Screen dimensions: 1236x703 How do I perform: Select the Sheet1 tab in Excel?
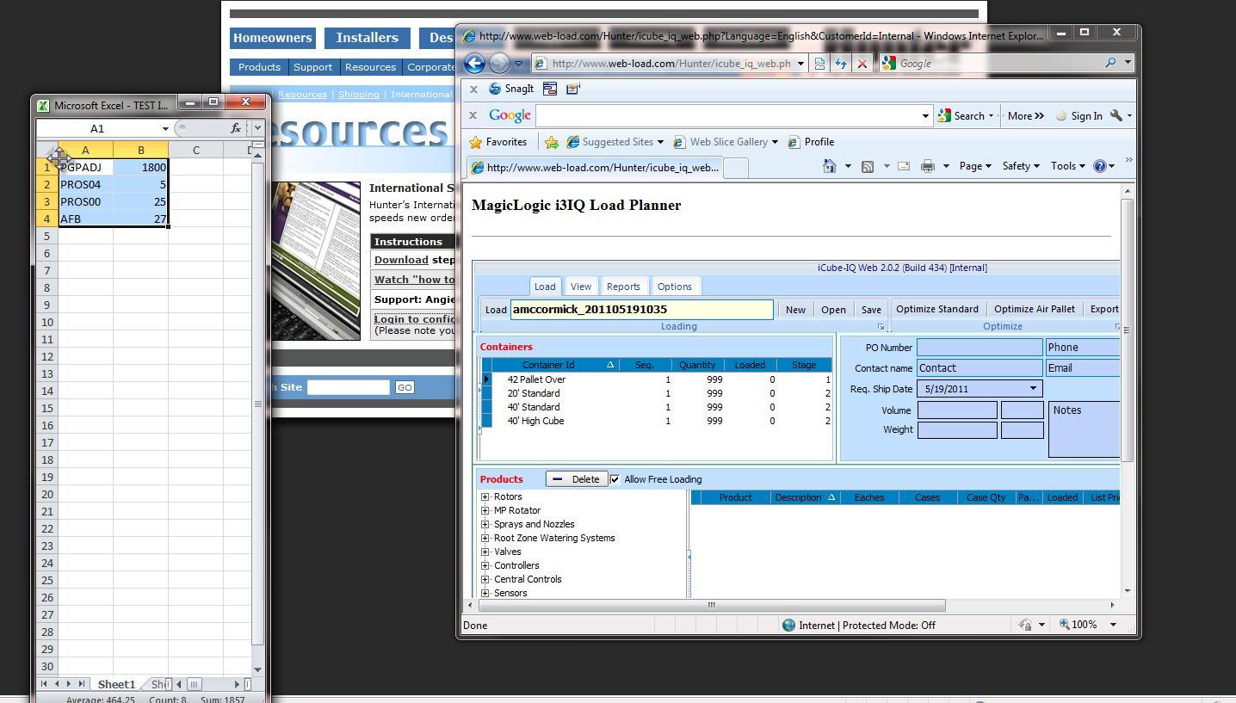coord(116,685)
